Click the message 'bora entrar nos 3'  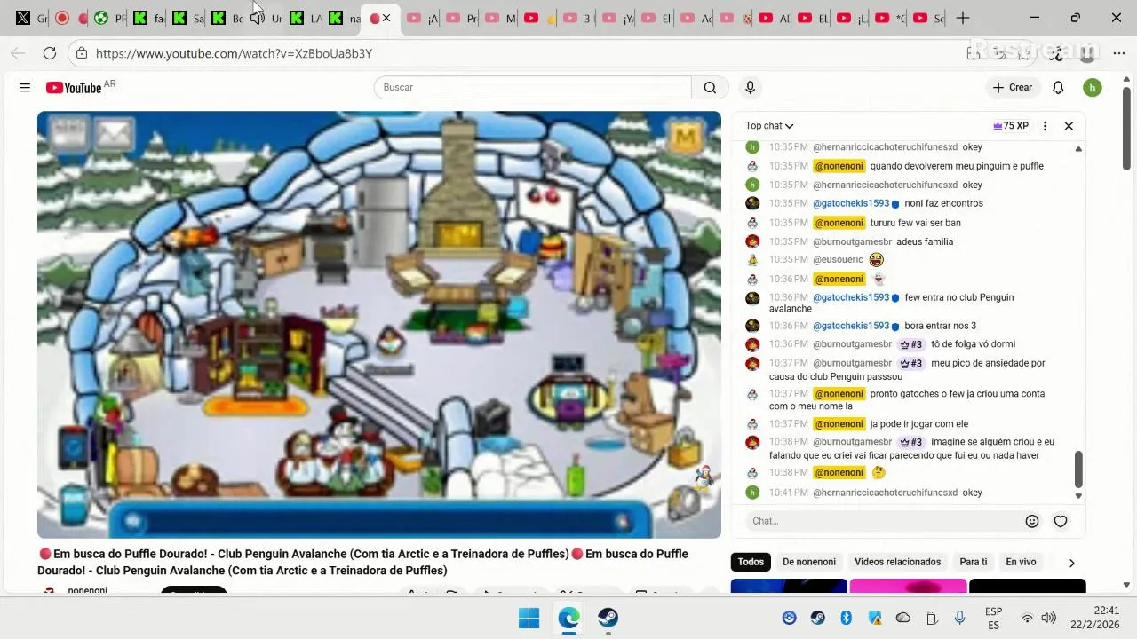coord(940,326)
